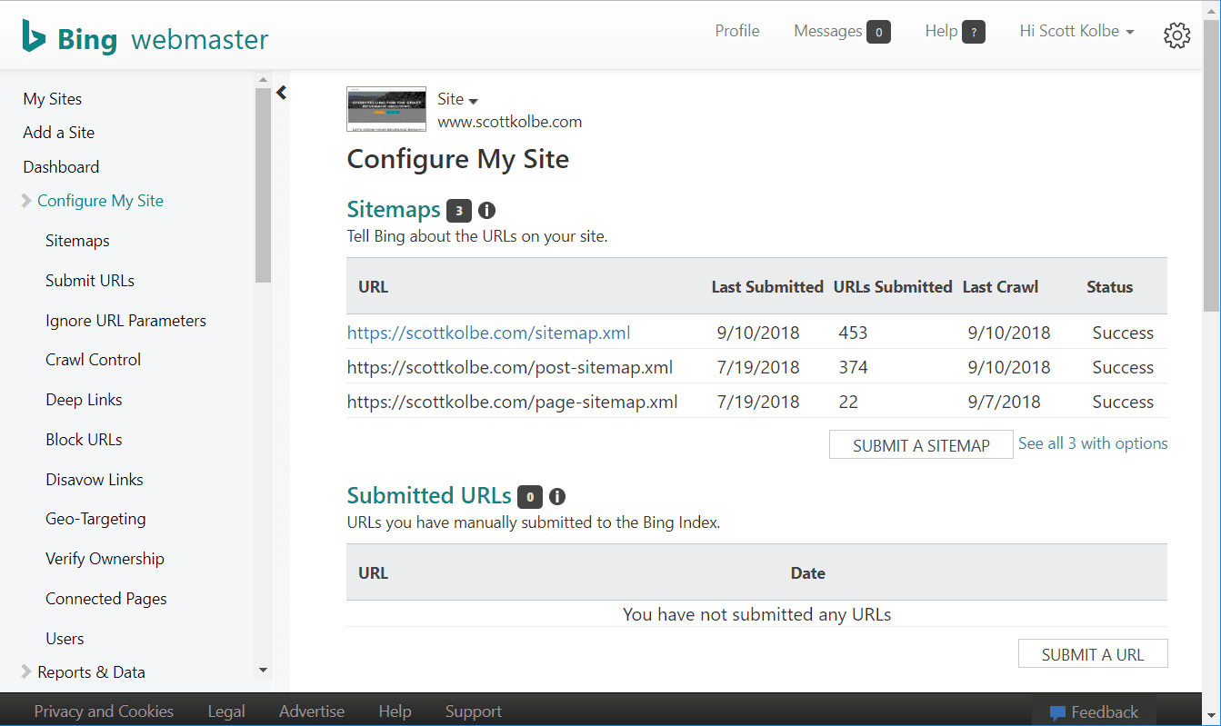Click the Sitemaps heading link
The width and height of the screenshot is (1221, 726).
coord(394,210)
